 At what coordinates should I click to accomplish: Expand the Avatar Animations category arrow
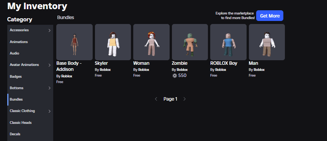tap(49, 65)
